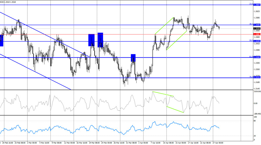Click the current price tag 1.3518
This screenshot has width=261, height=145.
(x=257, y=29)
